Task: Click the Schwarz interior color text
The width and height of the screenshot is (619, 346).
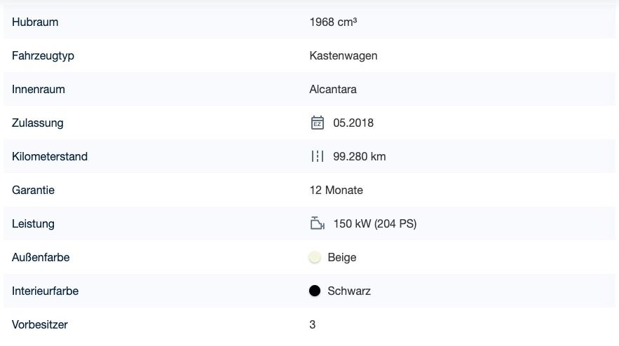Action: coord(349,291)
